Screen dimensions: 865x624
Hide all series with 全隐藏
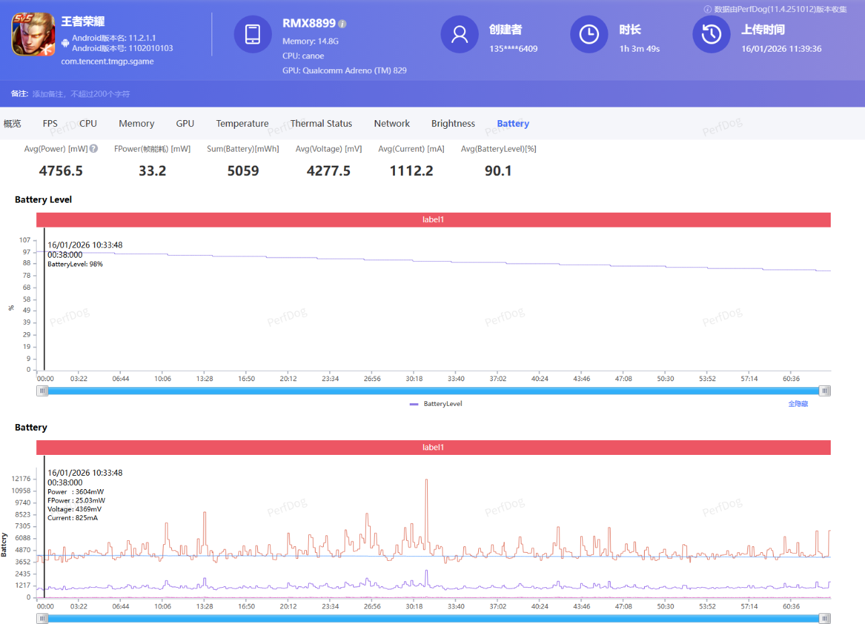point(798,404)
